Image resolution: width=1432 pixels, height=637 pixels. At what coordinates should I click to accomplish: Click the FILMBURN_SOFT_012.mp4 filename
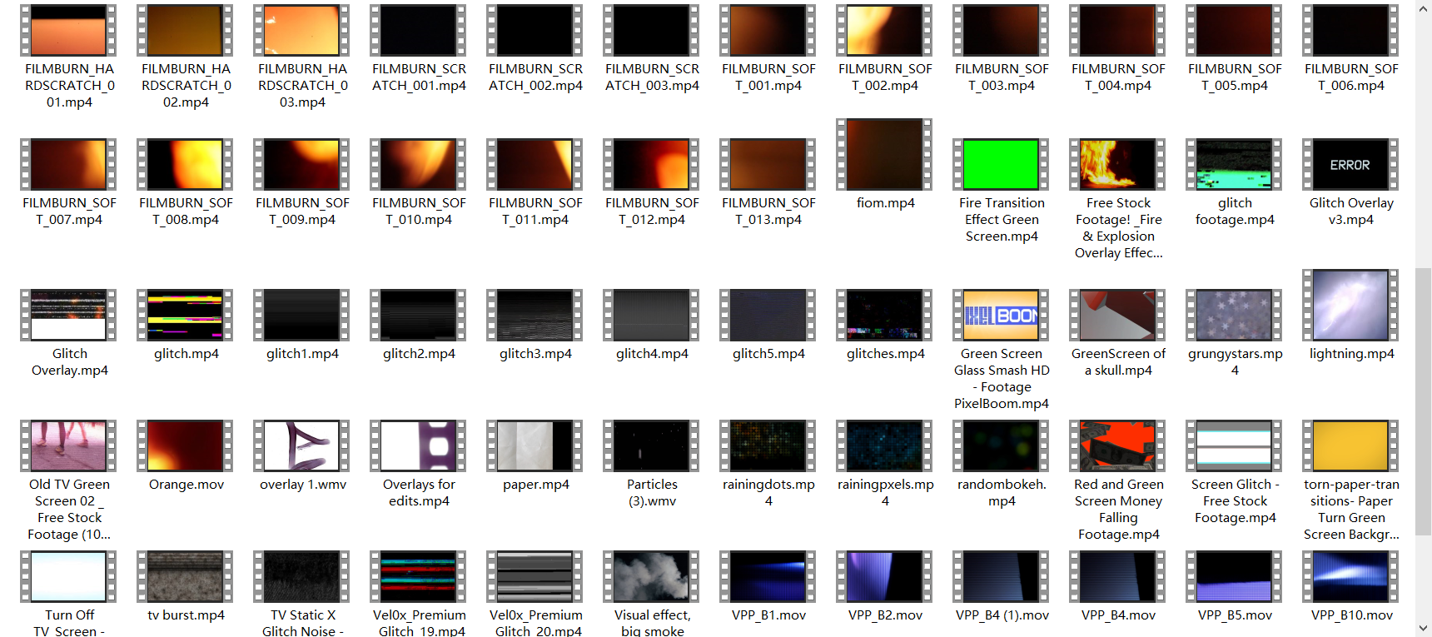[x=652, y=212]
